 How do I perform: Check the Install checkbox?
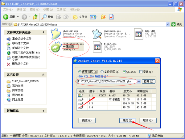[x=141, y=72]
